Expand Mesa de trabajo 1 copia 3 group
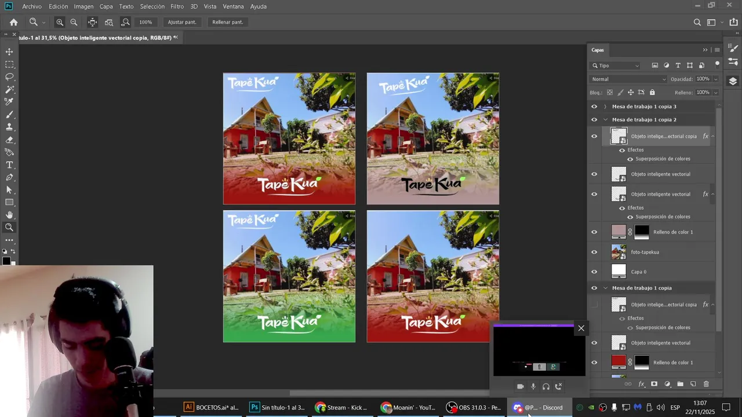Viewport: 742px width, 417px height. [x=605, y=107]
